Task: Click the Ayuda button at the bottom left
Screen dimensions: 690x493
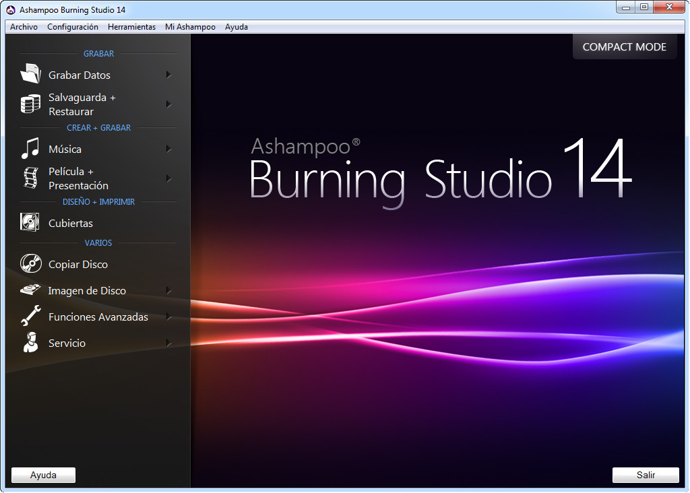Action: tap(43, 475)
